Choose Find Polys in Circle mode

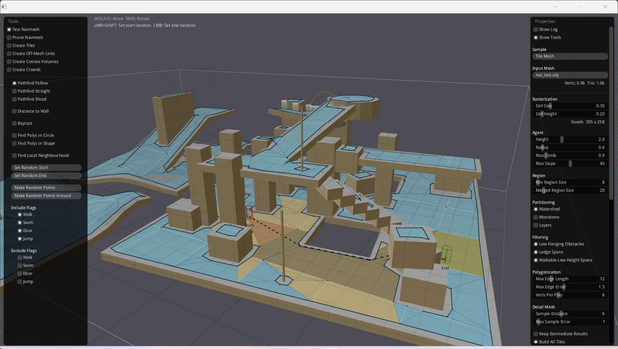coord(33,135)
